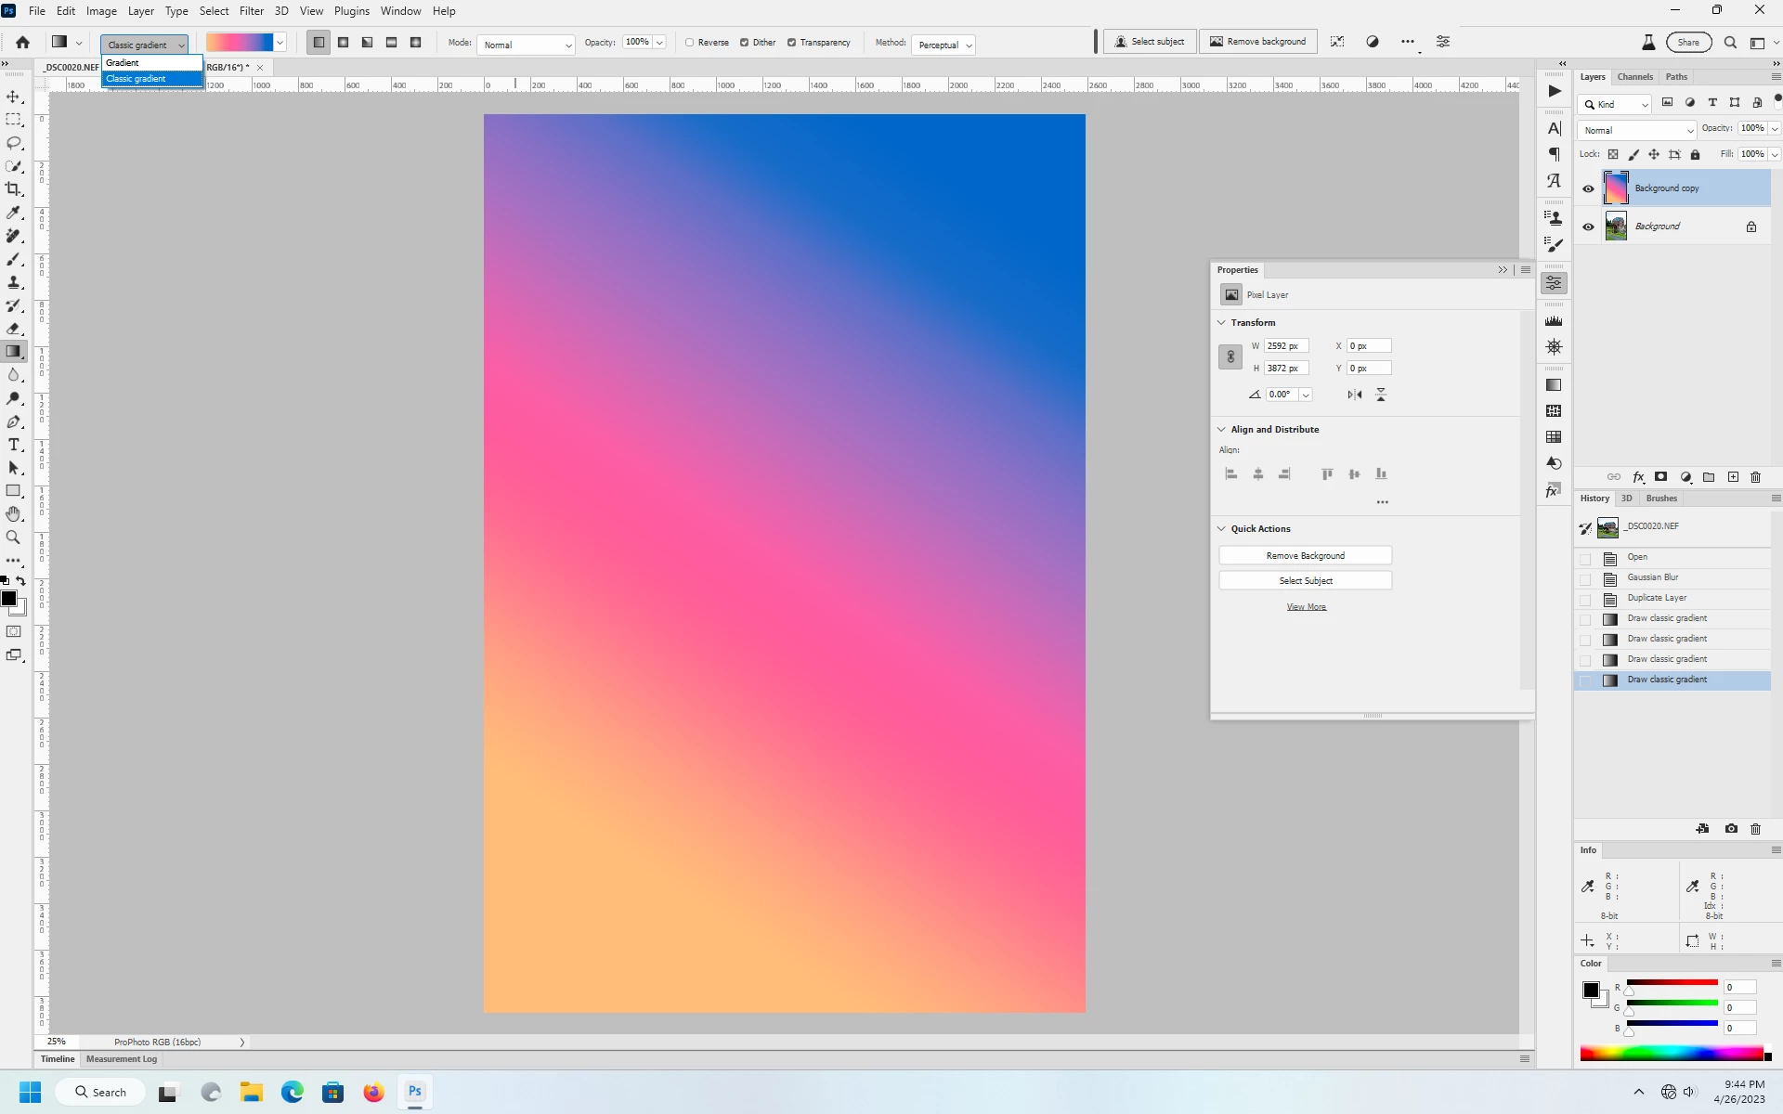Image resolution: width=1783 pixels, height=1114 pixels.
Task: Choose the radial gradient style icon
Action: point(344,43)
